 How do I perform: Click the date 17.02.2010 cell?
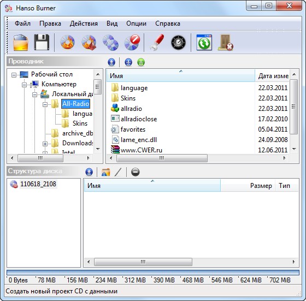pos(273,119)
